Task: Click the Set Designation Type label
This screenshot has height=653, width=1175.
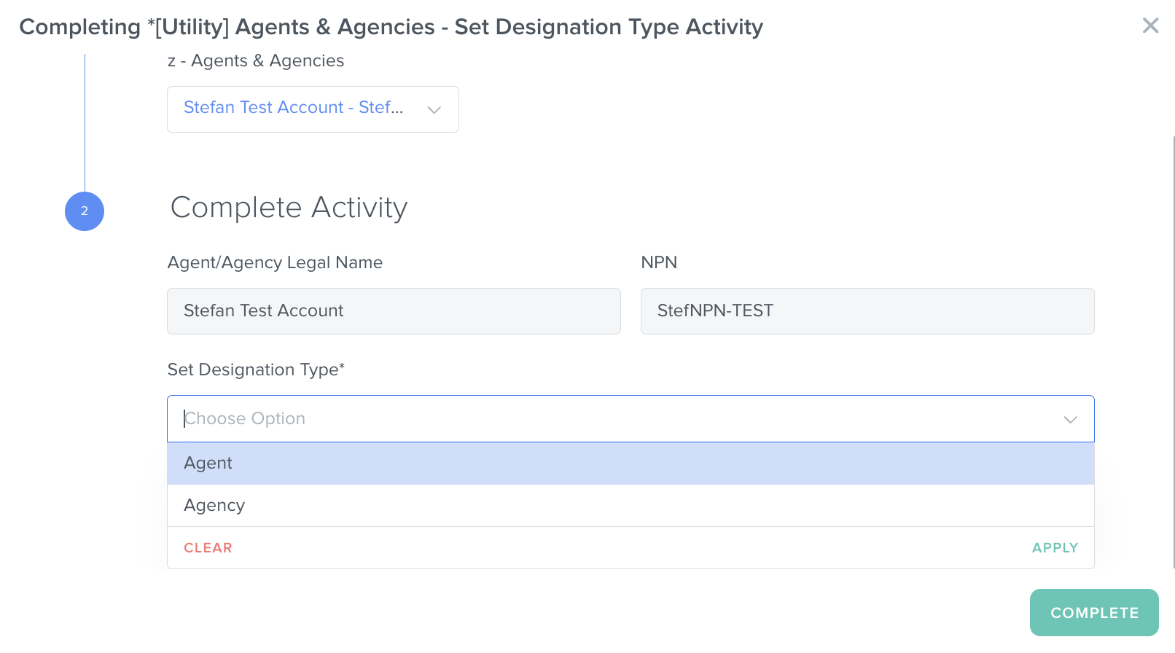Action: coord(256,369)
